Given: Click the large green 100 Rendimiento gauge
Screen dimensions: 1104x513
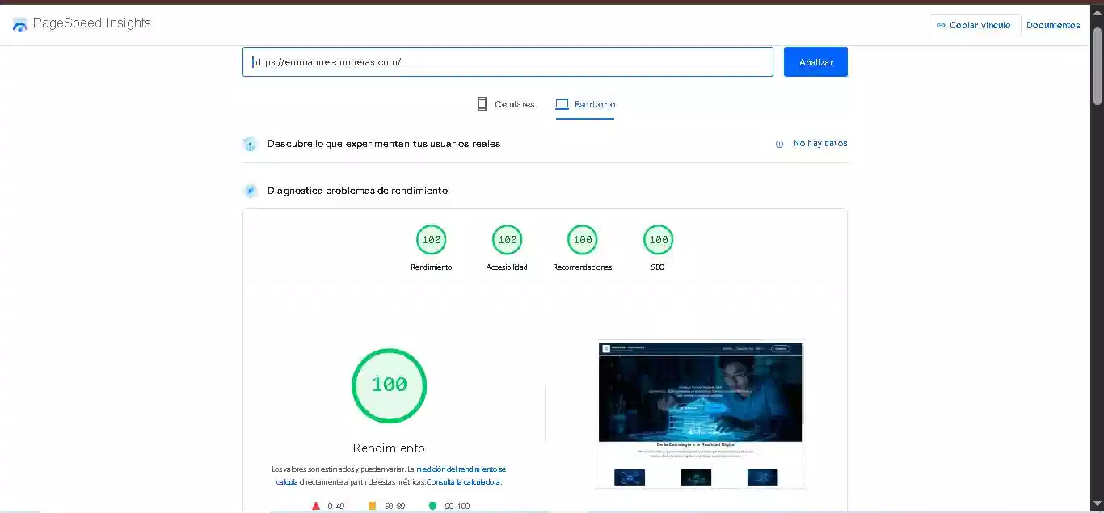Looking at the screenshot, I should [389, 385].
